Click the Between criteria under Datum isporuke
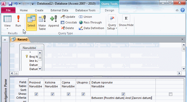Screen dimensions: 187x102 (x=123, y=98)
